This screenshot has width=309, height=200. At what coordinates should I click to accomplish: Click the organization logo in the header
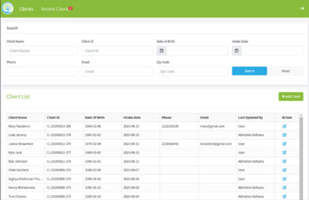(7, 8)
